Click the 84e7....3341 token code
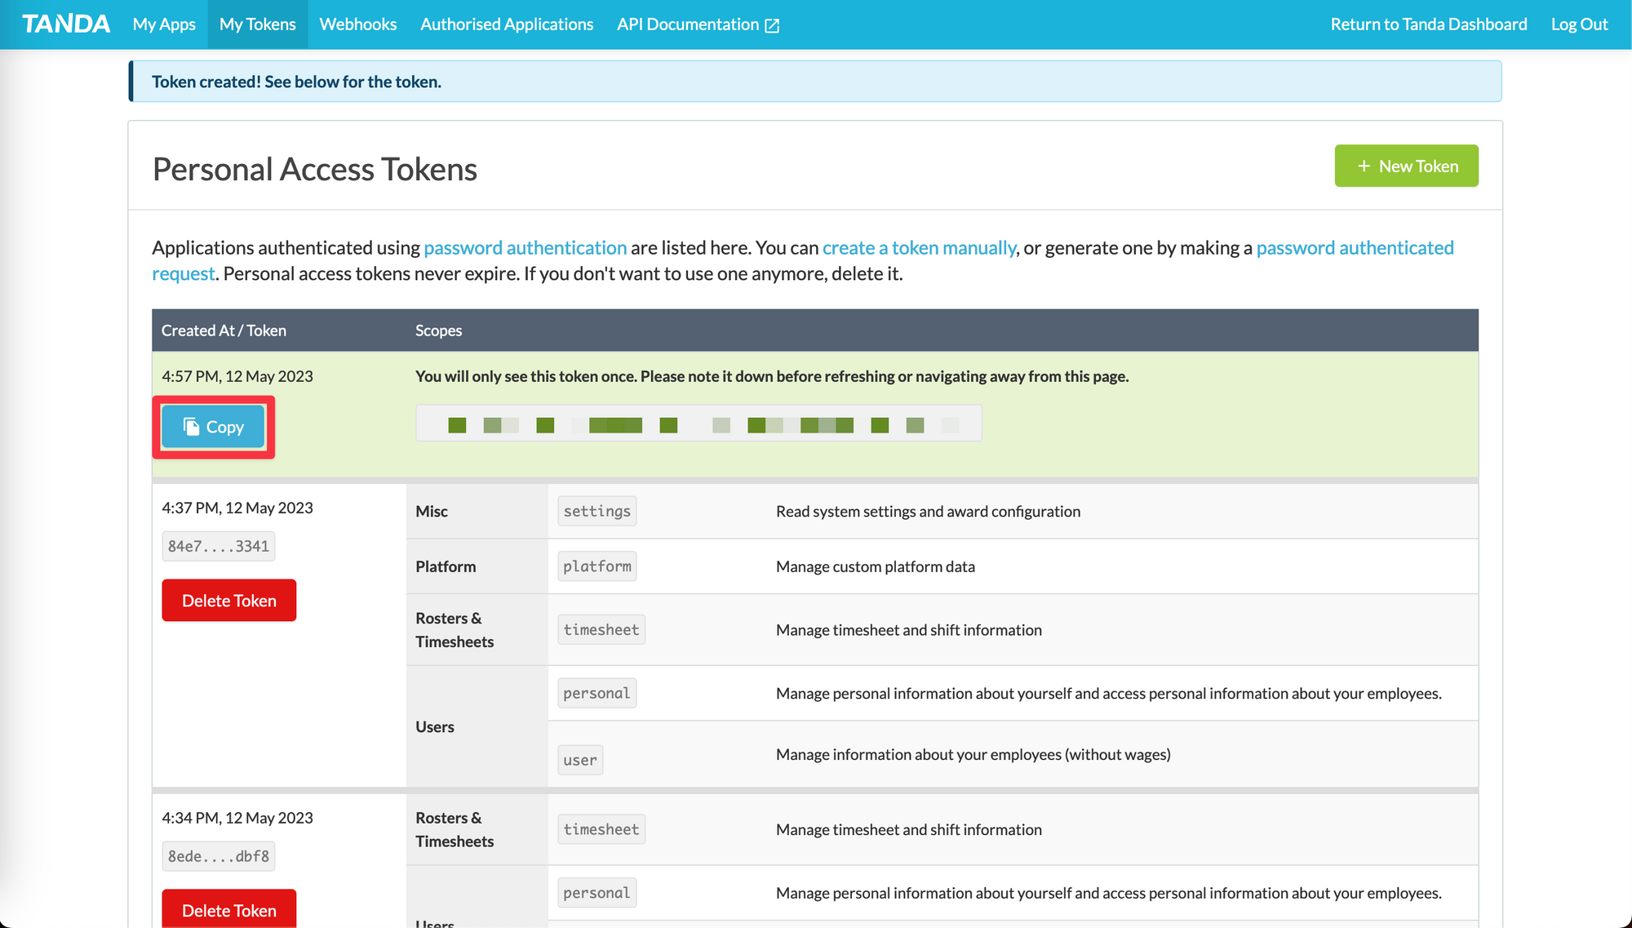 click(x=218, y=546)
